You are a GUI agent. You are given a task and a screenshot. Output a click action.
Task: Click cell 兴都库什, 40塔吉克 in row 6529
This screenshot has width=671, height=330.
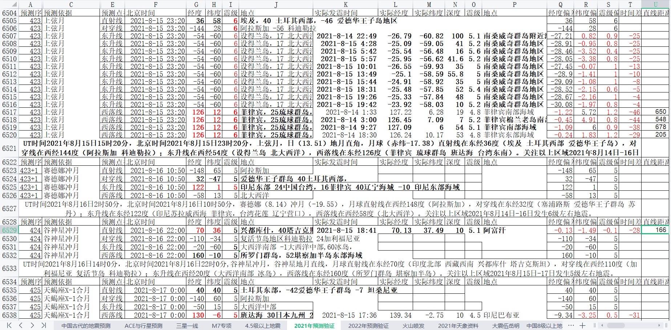click(x=276, y=230)
